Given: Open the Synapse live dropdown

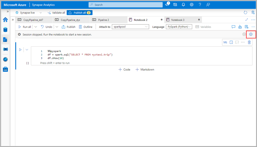Looking at the screenshot, I should click(x=29, y=13).
